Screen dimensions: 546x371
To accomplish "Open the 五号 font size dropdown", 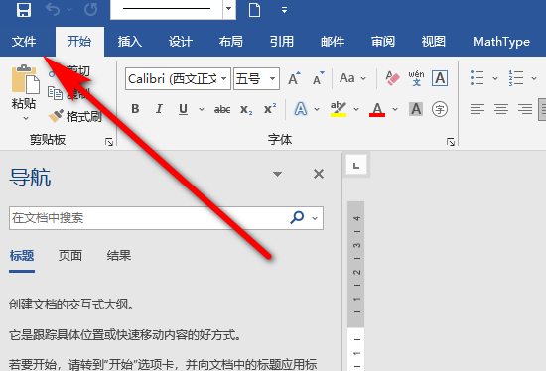I will click(x=272, y=79).
